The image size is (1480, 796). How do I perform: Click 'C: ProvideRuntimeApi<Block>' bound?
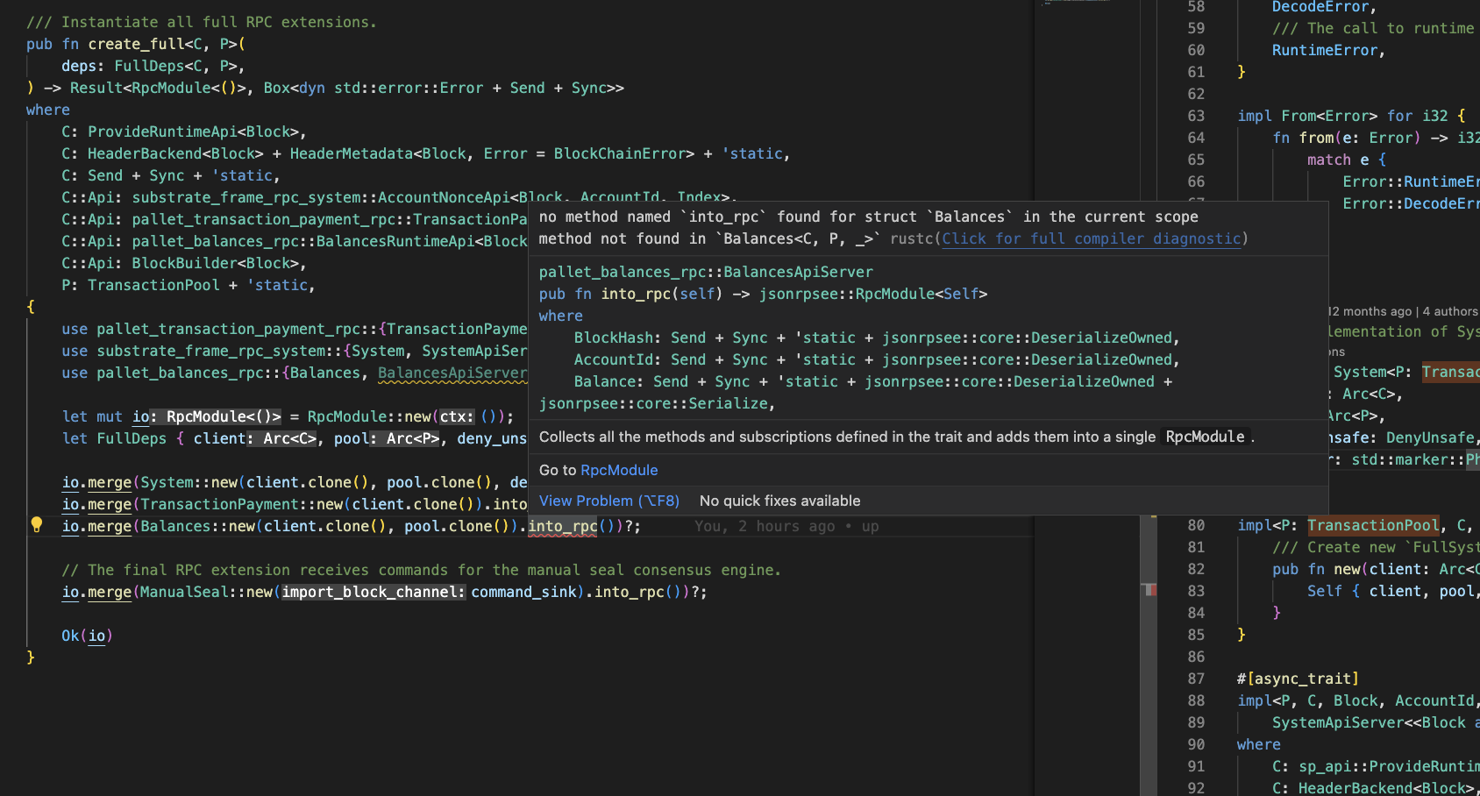tap(184, 131)
